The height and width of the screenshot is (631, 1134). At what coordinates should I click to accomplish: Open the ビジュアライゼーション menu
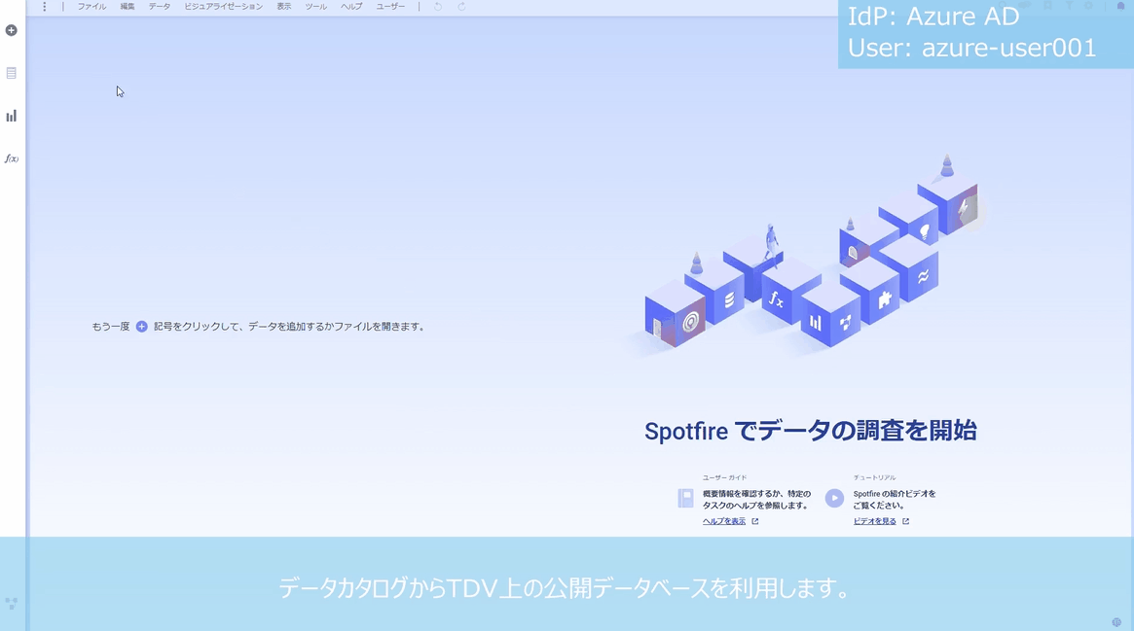tap(223, 6)
